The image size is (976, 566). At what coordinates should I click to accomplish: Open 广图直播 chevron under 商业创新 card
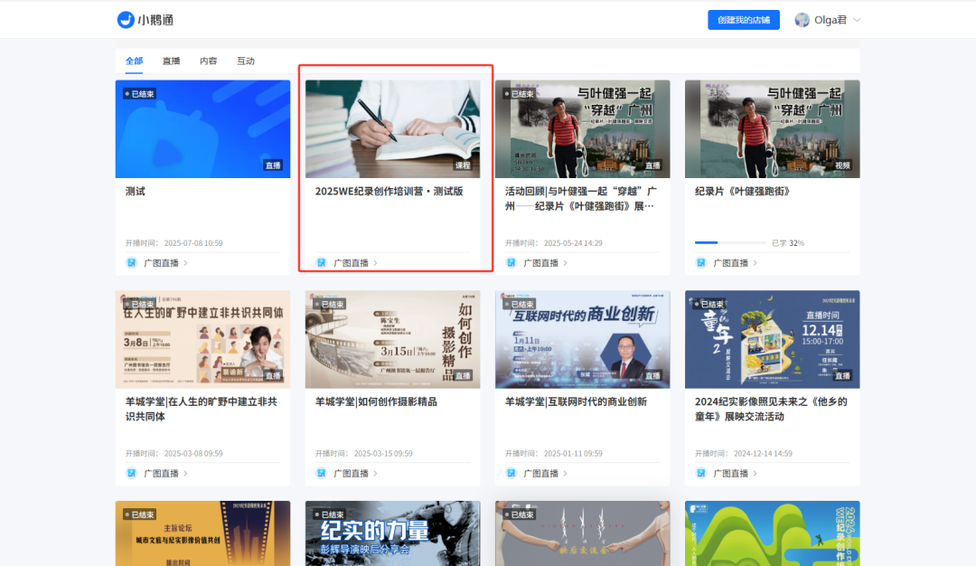565,473
